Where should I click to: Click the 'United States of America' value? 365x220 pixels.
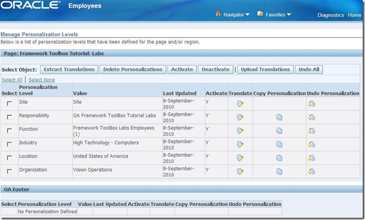(101, 156)
